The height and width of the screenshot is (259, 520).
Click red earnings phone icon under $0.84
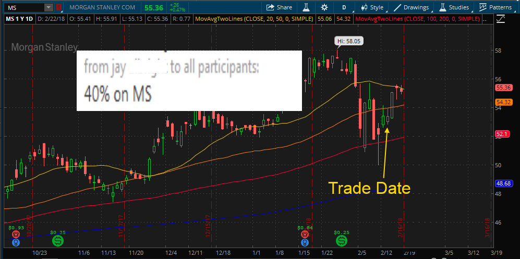(305, 234)
